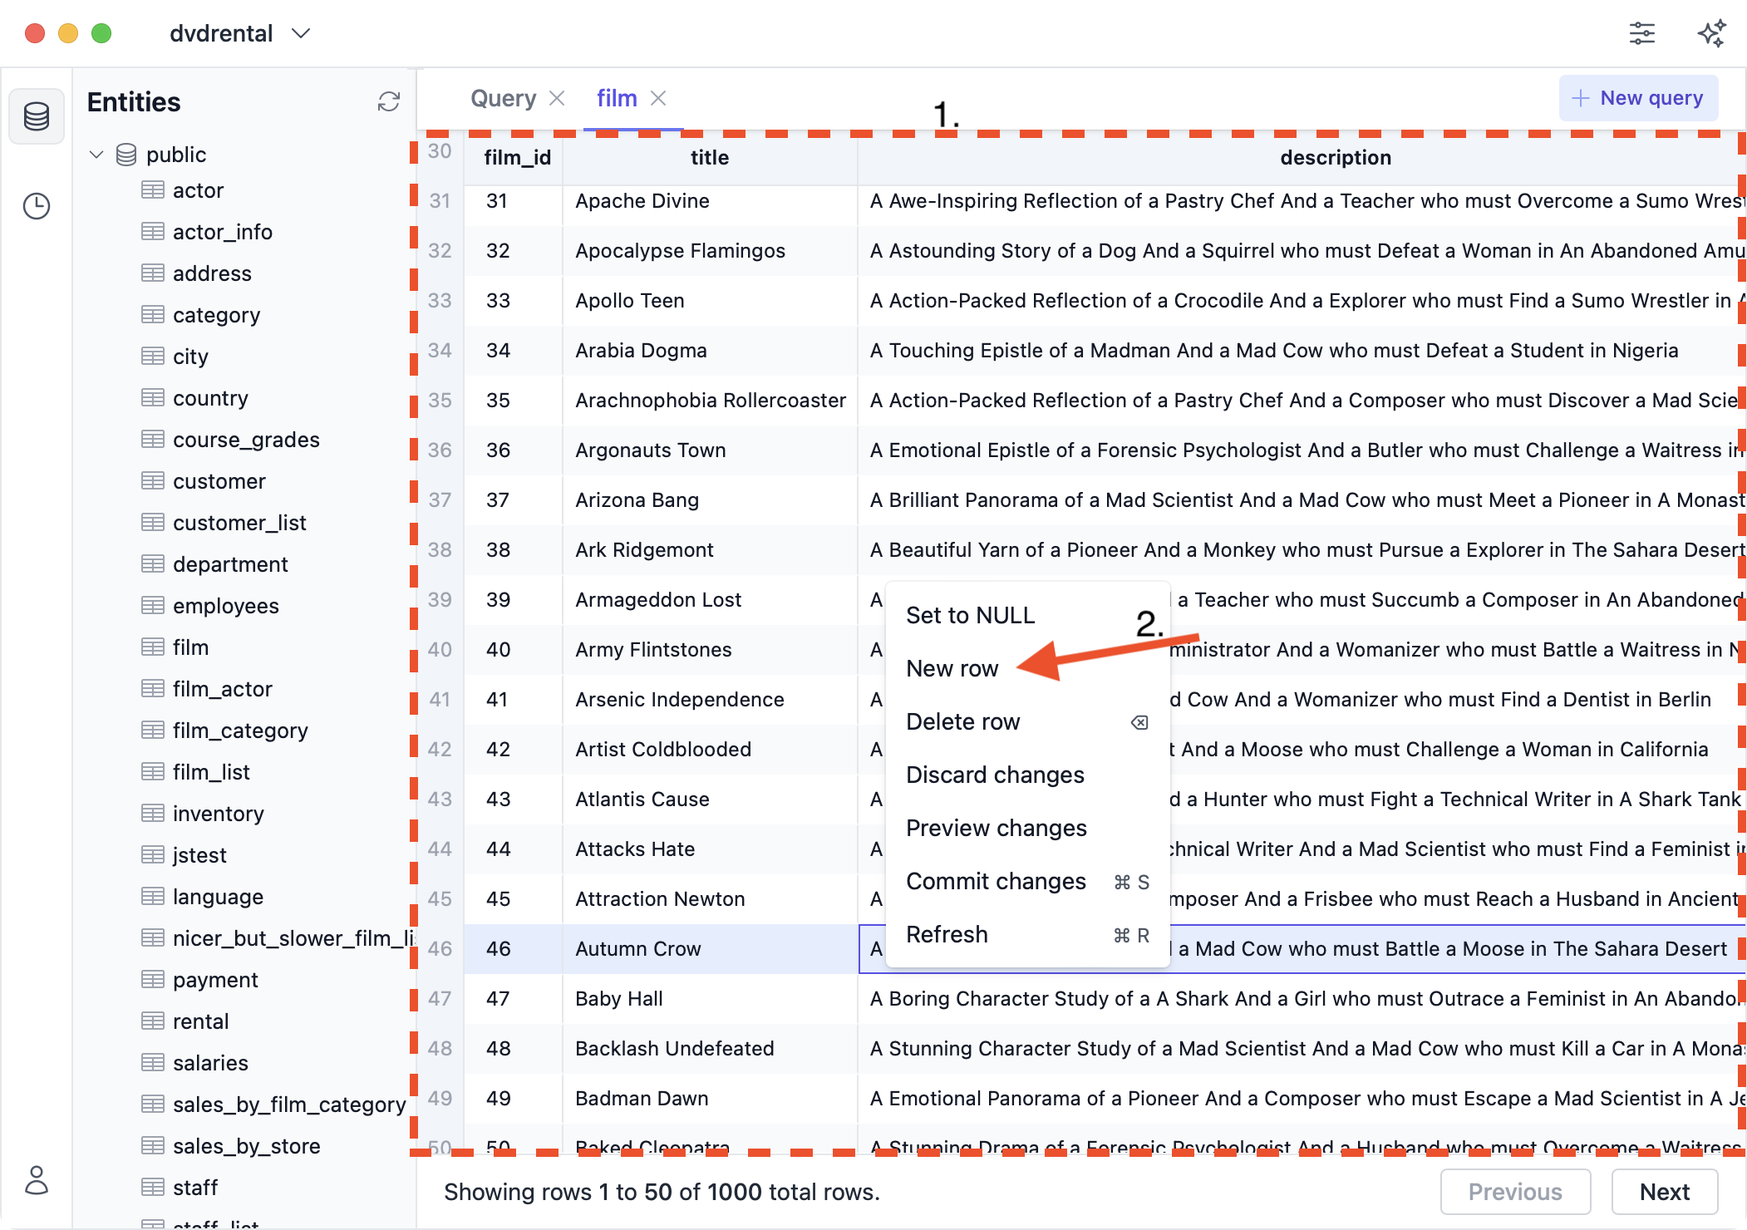1747x1230 pixels.
Task: Open the query history clock icon
Action: coord(37,206)
